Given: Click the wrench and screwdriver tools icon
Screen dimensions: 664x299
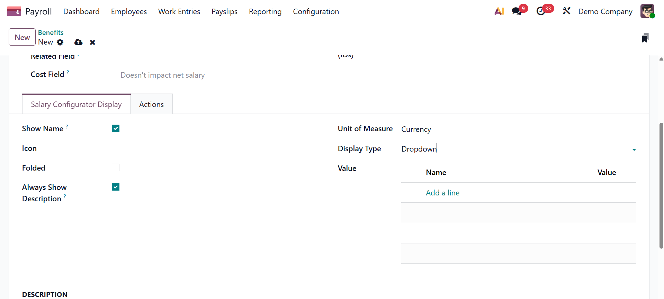Looking at the screenshot, I should point(566,11).
